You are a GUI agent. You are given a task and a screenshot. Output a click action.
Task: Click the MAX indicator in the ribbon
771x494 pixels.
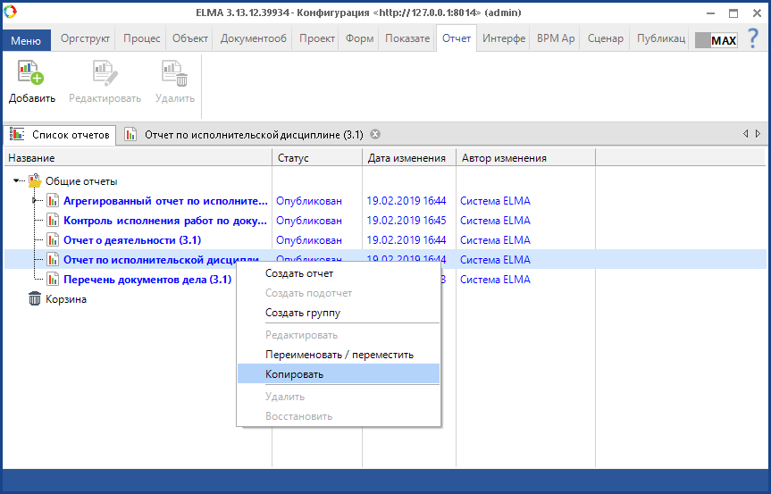(717, 40)
